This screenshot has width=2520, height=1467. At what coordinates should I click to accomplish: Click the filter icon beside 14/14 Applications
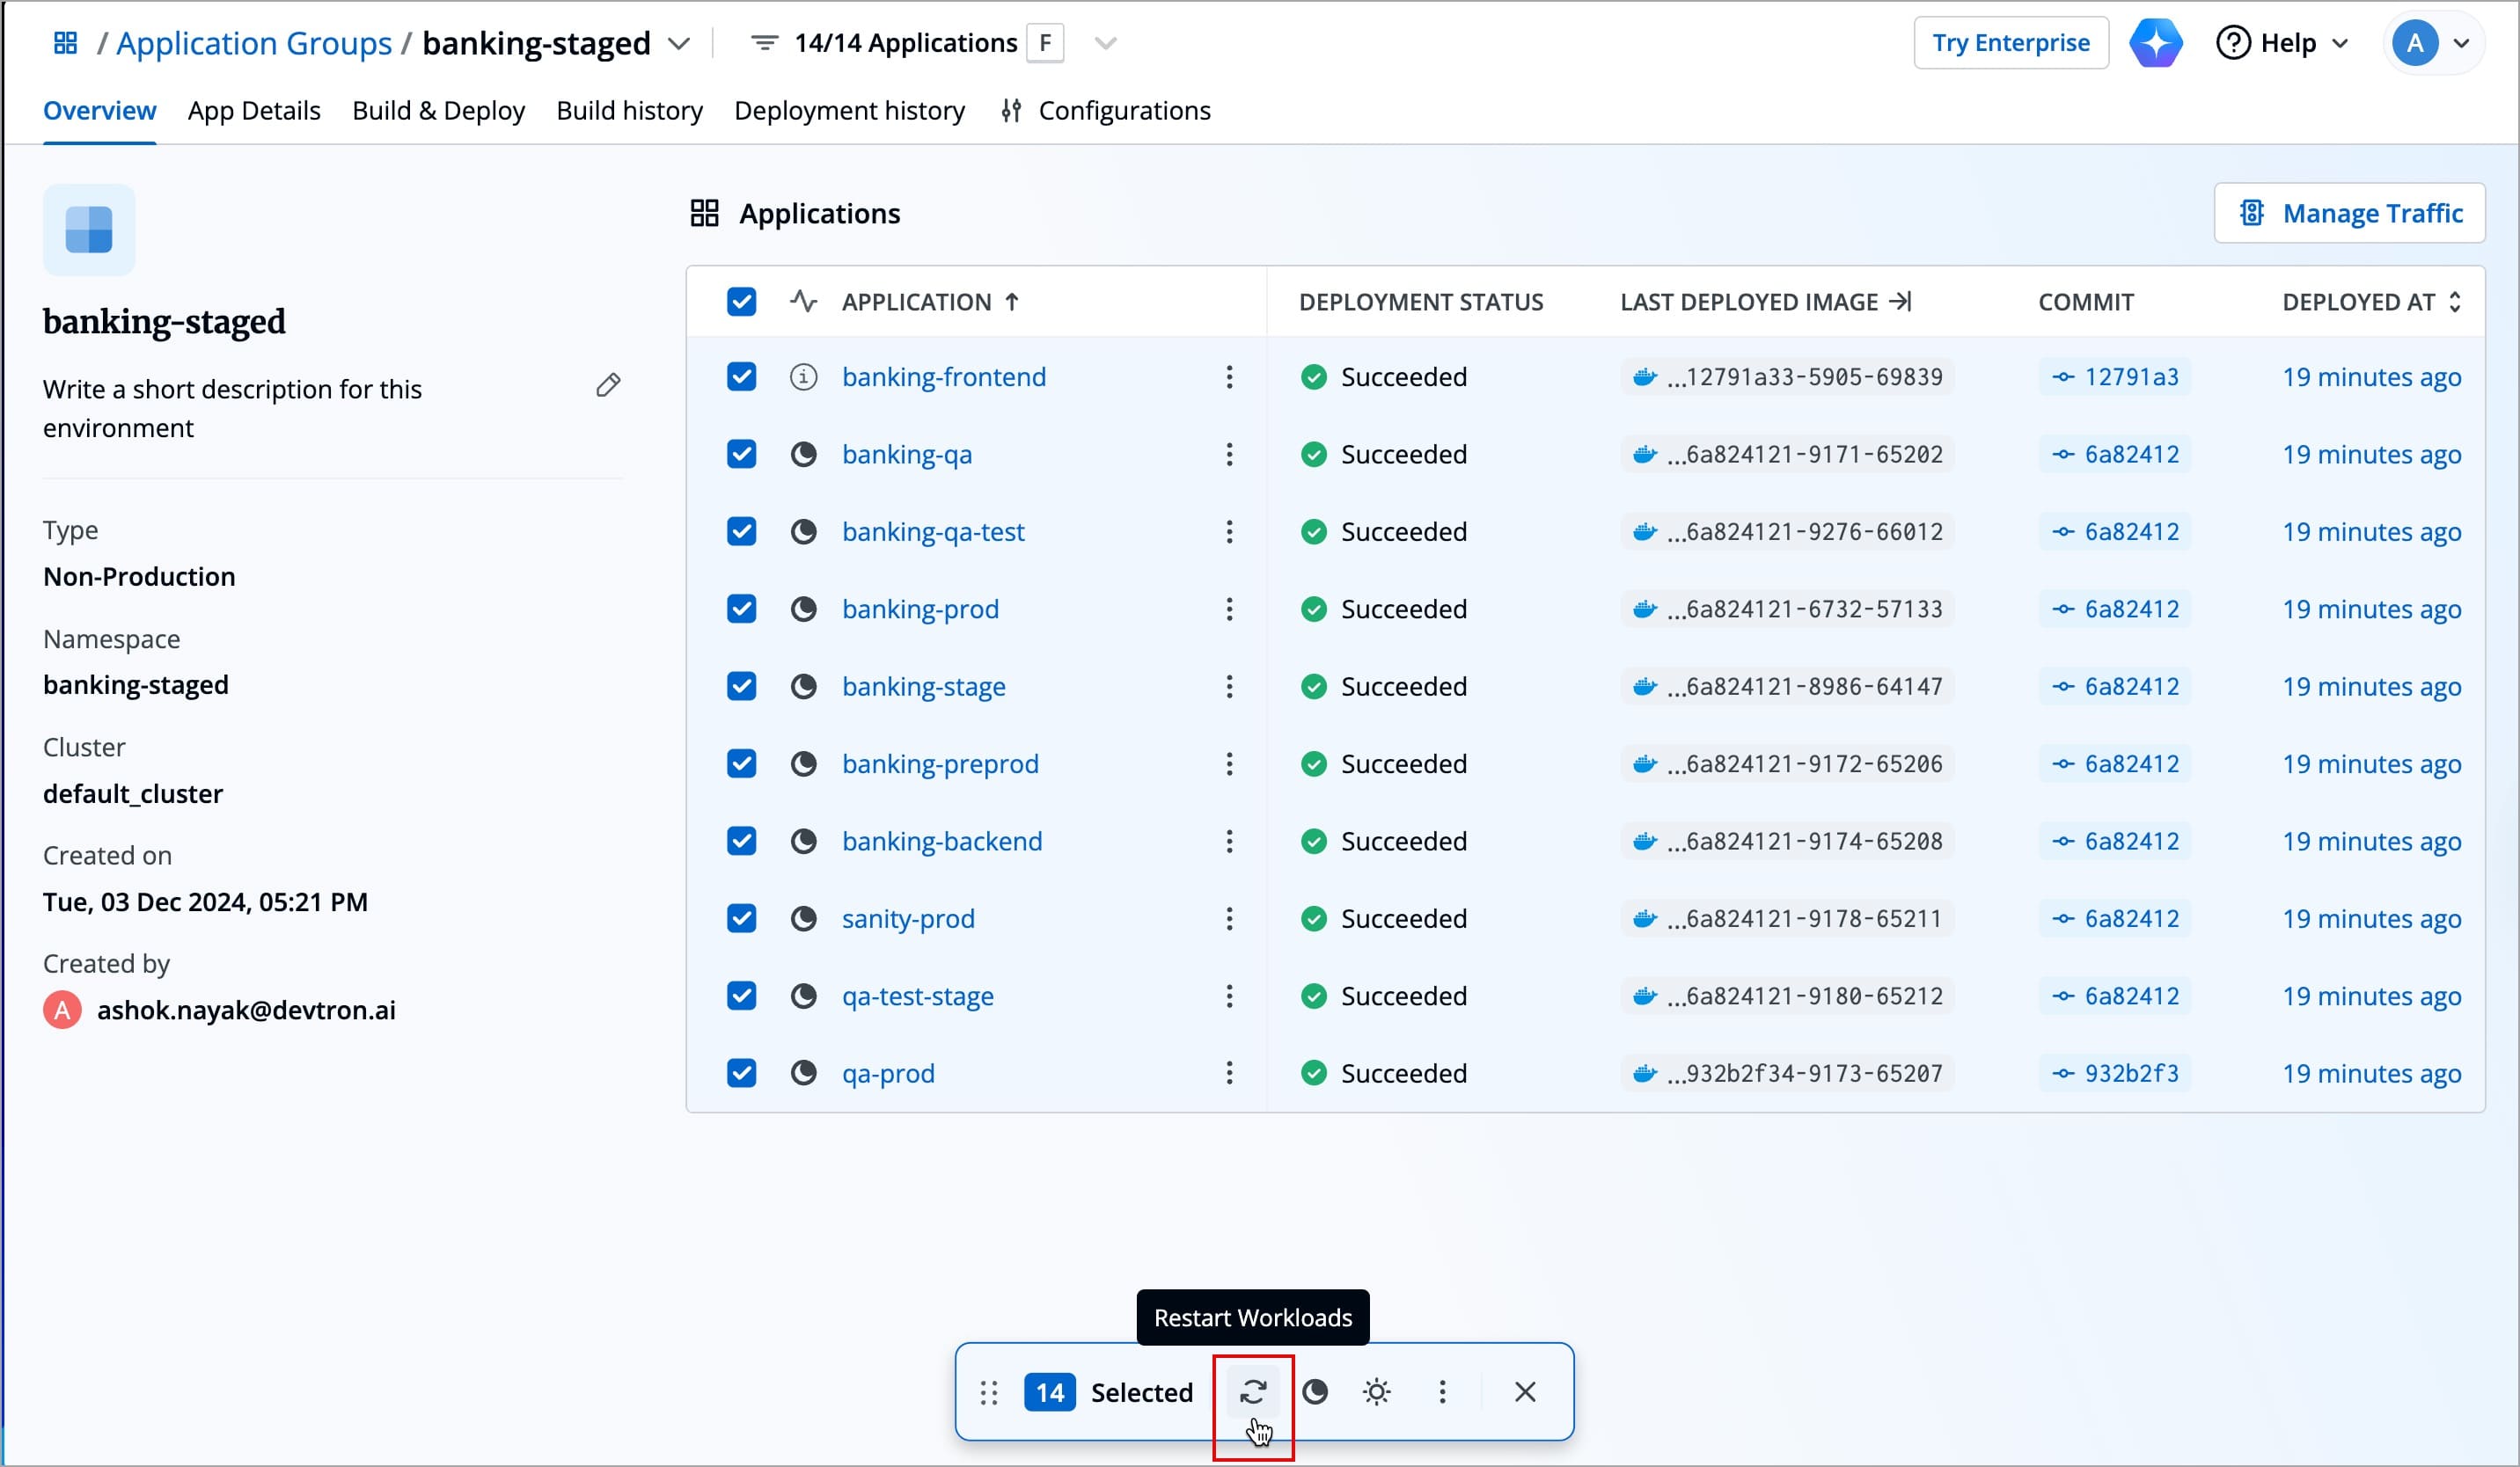[x=764, y=42]
